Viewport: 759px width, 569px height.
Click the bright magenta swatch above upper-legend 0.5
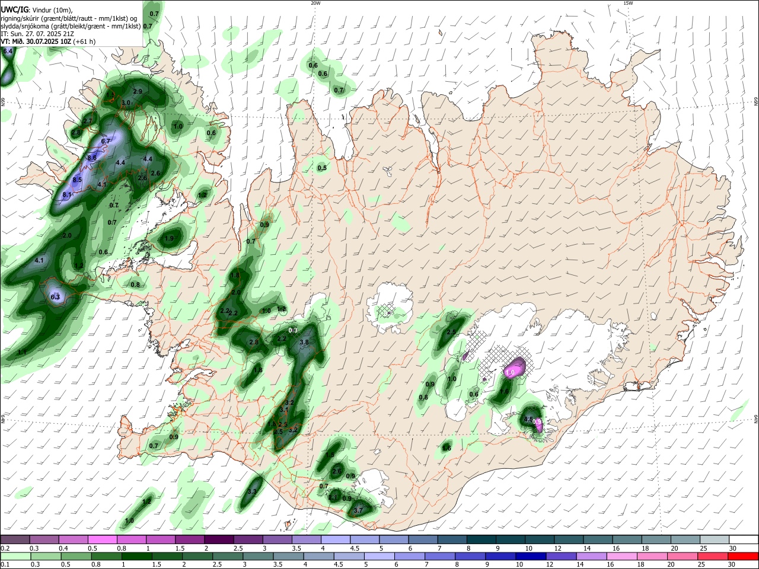point(102,539)
